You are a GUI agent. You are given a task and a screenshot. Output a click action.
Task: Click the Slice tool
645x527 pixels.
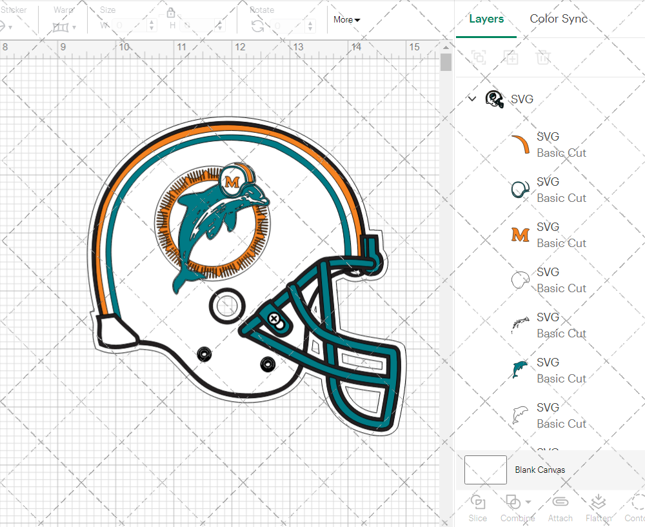point(477,508)
